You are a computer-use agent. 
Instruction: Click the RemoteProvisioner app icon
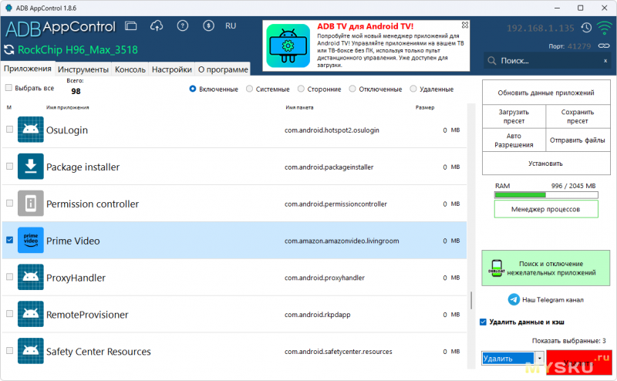point(31,314)
